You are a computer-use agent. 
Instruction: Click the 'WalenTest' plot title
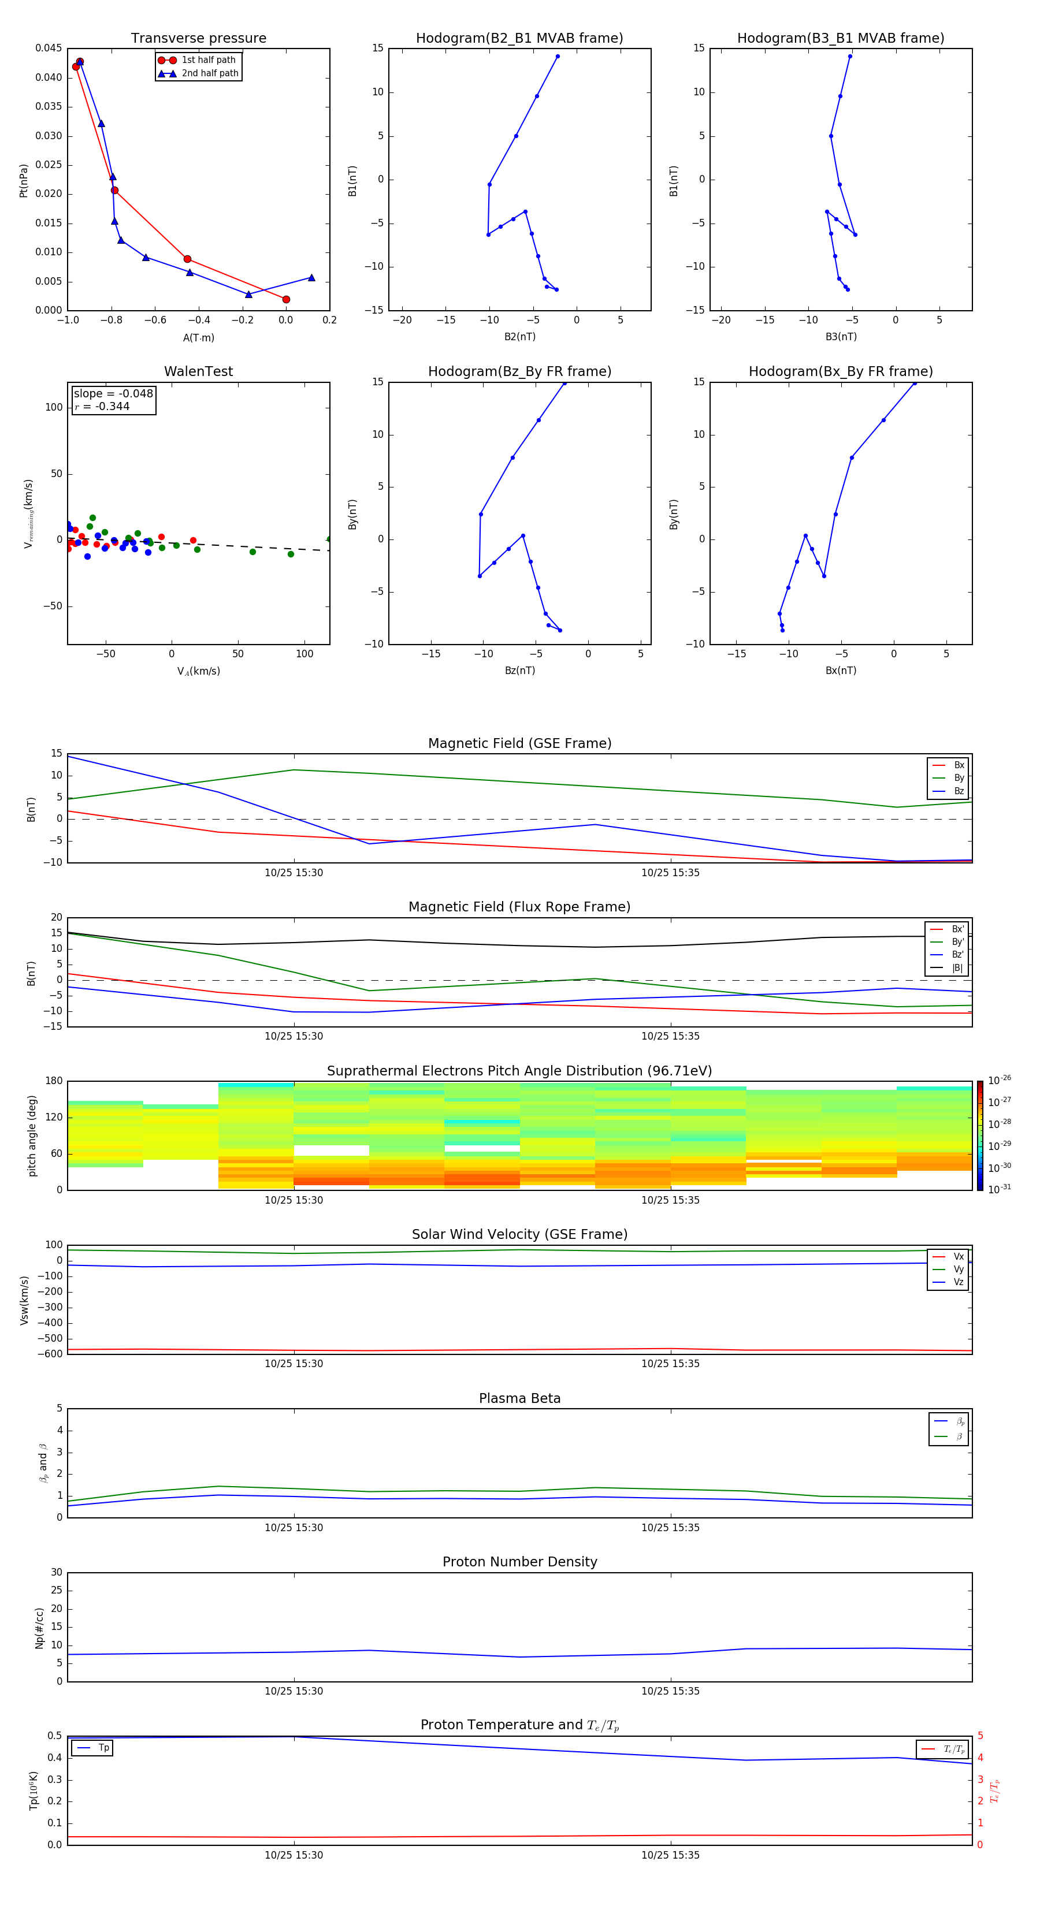[x=198, y=371]
